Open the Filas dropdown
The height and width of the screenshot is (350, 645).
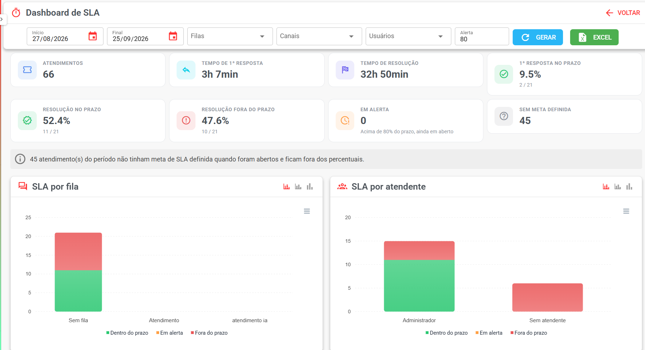pyautogui.click(x=230, y=36)
